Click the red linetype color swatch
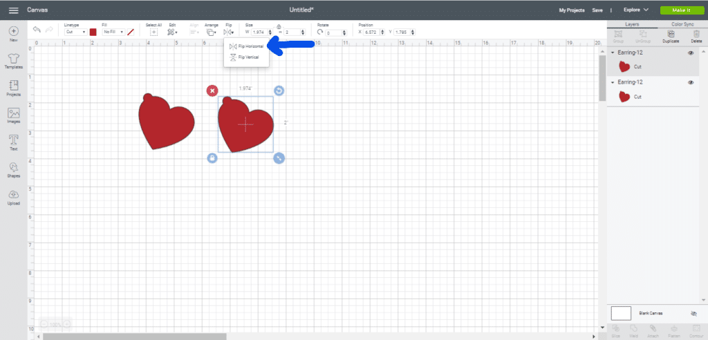This screenshot has height=340, width=708. click(x=93, y=32)
